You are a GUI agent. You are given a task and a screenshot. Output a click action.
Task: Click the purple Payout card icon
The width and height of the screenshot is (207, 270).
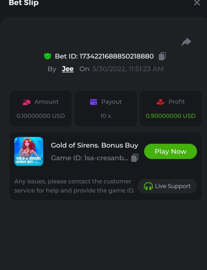(x=93, y=102)
